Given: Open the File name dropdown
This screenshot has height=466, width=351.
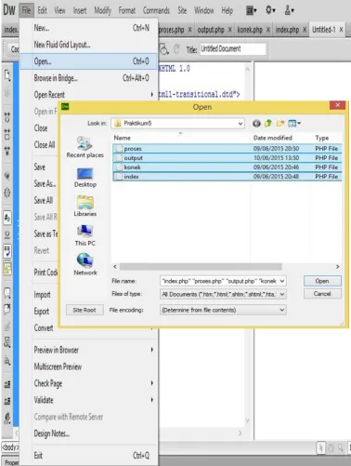Looking at the screenshot, I should 282,281.
